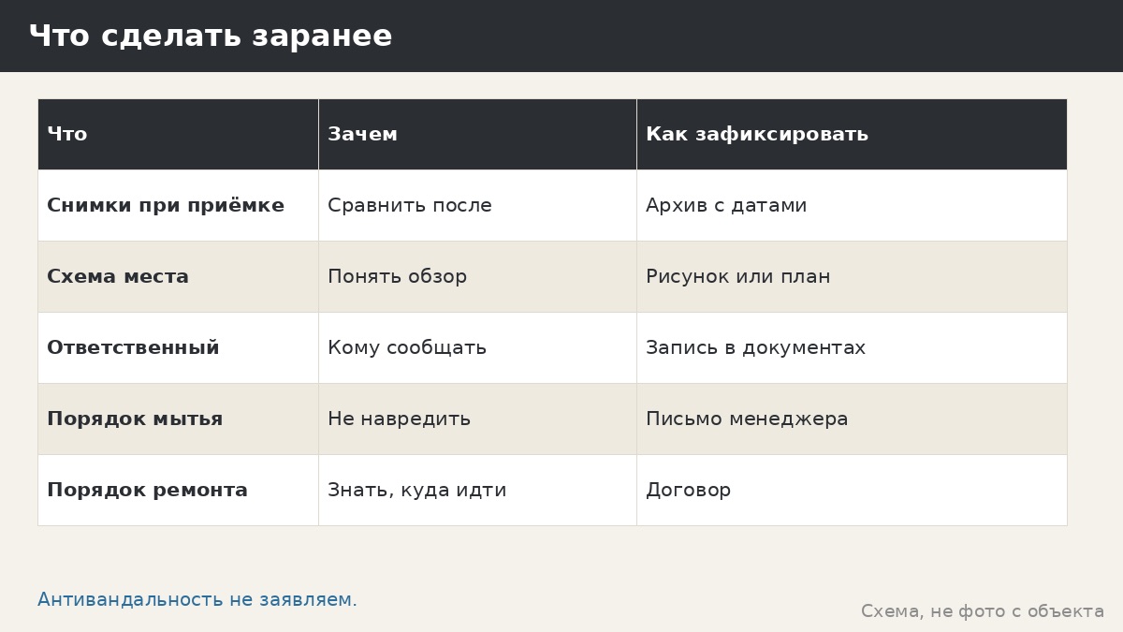Select the 'Порядок мытья' row label
This screenshot has height=632, width=1123.
click(178, 419)
